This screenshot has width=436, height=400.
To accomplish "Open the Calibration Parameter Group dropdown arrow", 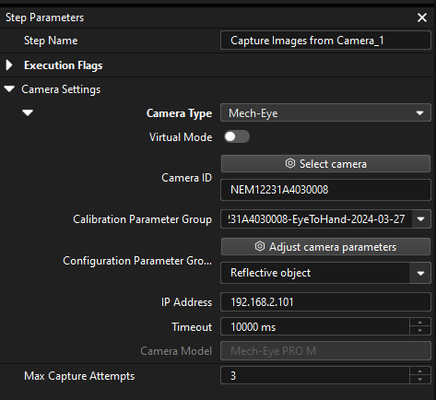I will (421, 219).
